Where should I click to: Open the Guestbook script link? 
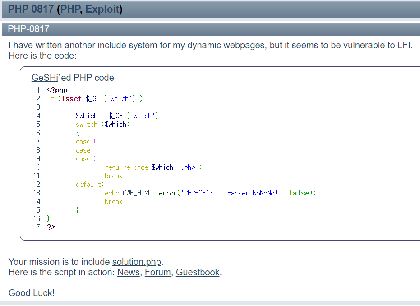tap(198, 272)
